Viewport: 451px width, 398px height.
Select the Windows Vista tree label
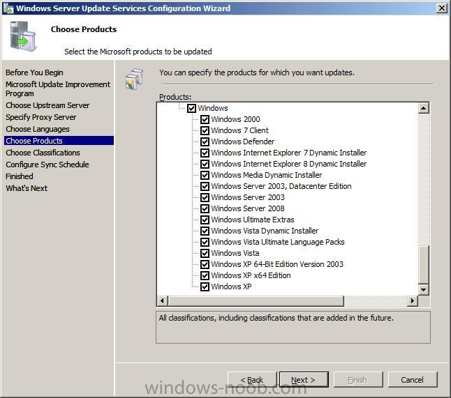click(x=235, y=253)
